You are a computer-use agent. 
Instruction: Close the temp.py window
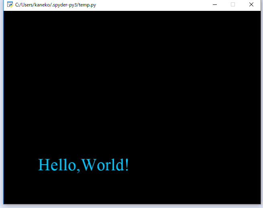click(251, 4)
